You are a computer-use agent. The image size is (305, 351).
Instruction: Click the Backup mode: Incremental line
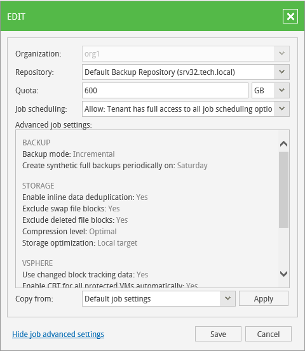[x=69, y=154]
